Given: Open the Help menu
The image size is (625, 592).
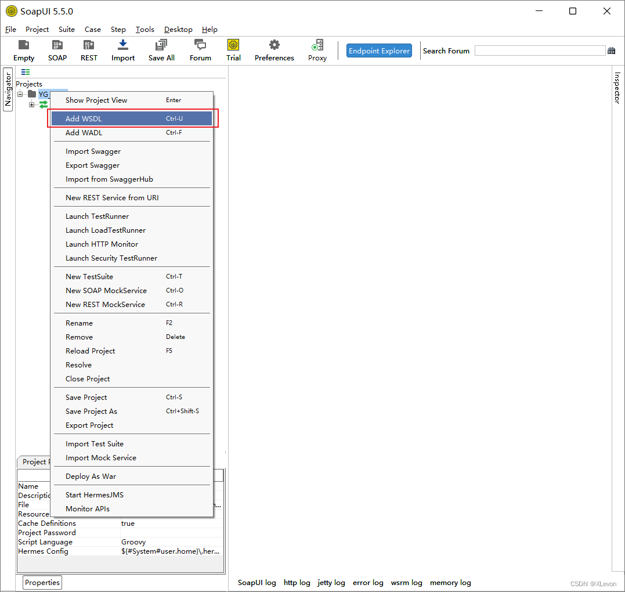Looking at the screenshot, I should pos(209,30).
